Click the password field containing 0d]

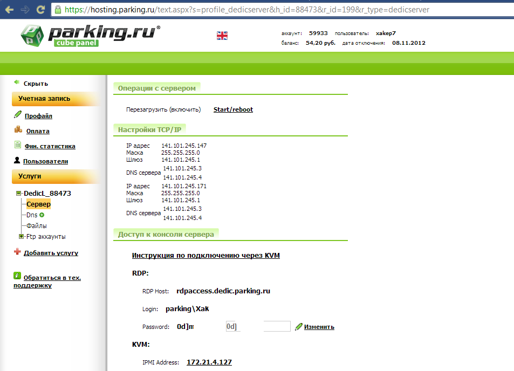click(x=233, y=326)
